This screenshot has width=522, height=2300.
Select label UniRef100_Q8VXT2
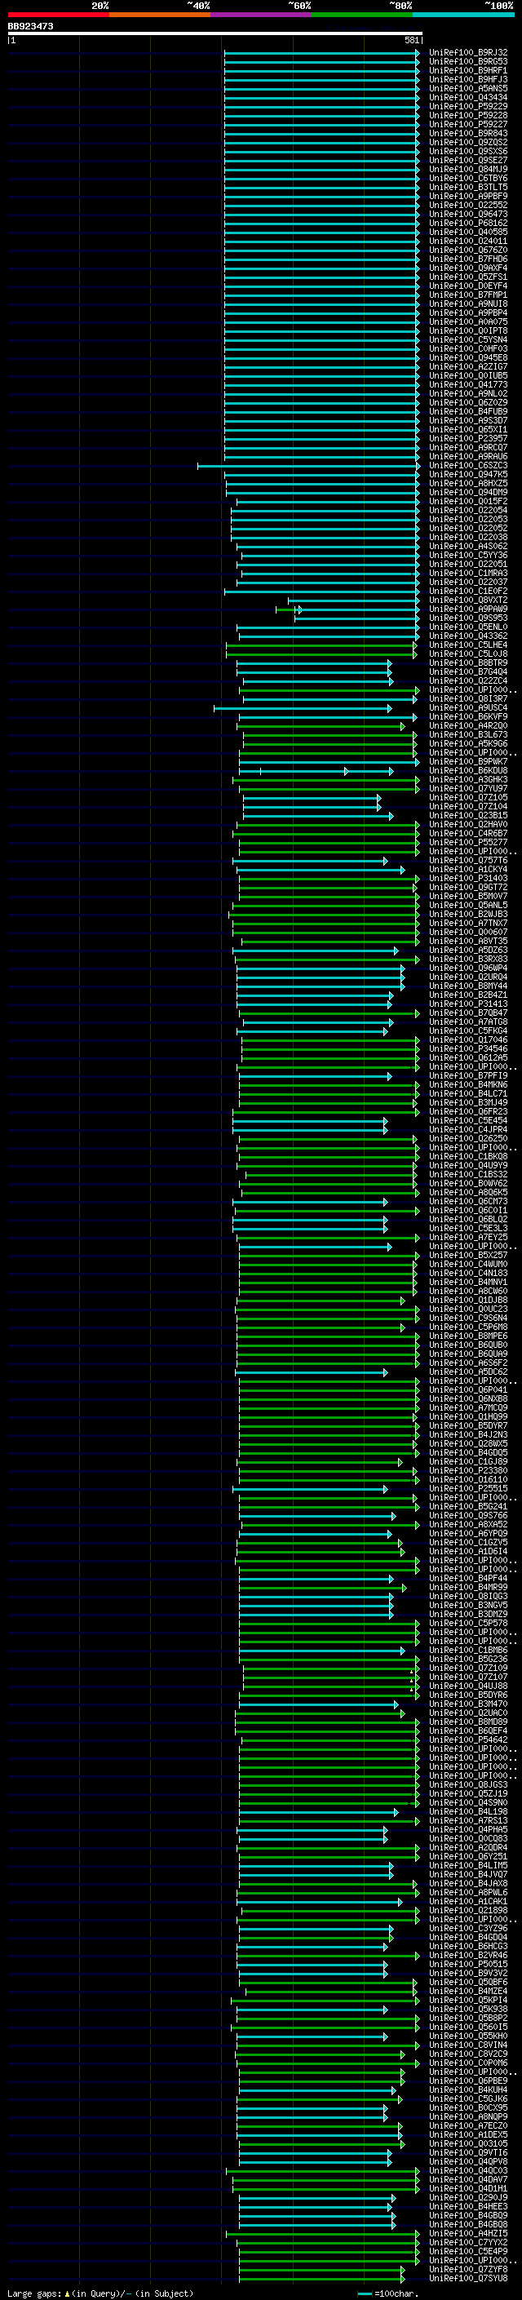point(467,600)
